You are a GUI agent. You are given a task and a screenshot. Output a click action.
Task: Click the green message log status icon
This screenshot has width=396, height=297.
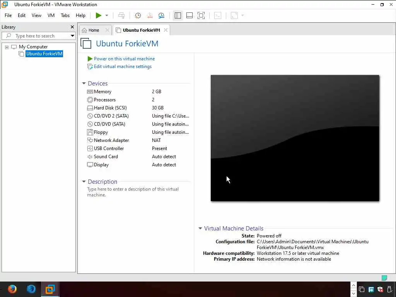point(384,278)
